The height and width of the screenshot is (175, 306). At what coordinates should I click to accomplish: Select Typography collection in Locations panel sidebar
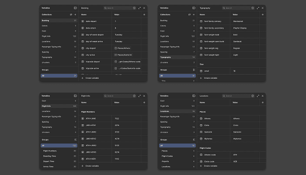click(177, 127)
